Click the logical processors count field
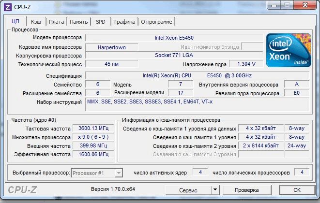 click(302, 172)
